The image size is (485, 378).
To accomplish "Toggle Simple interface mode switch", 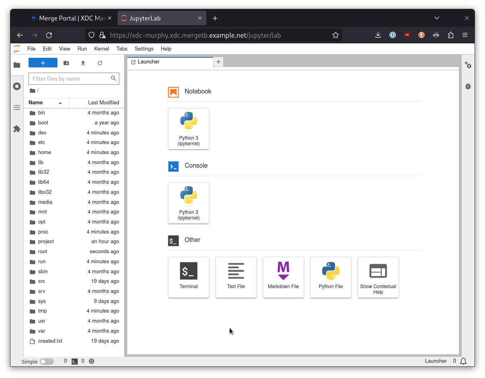I will pyautogui.click(x=47, y=362).
